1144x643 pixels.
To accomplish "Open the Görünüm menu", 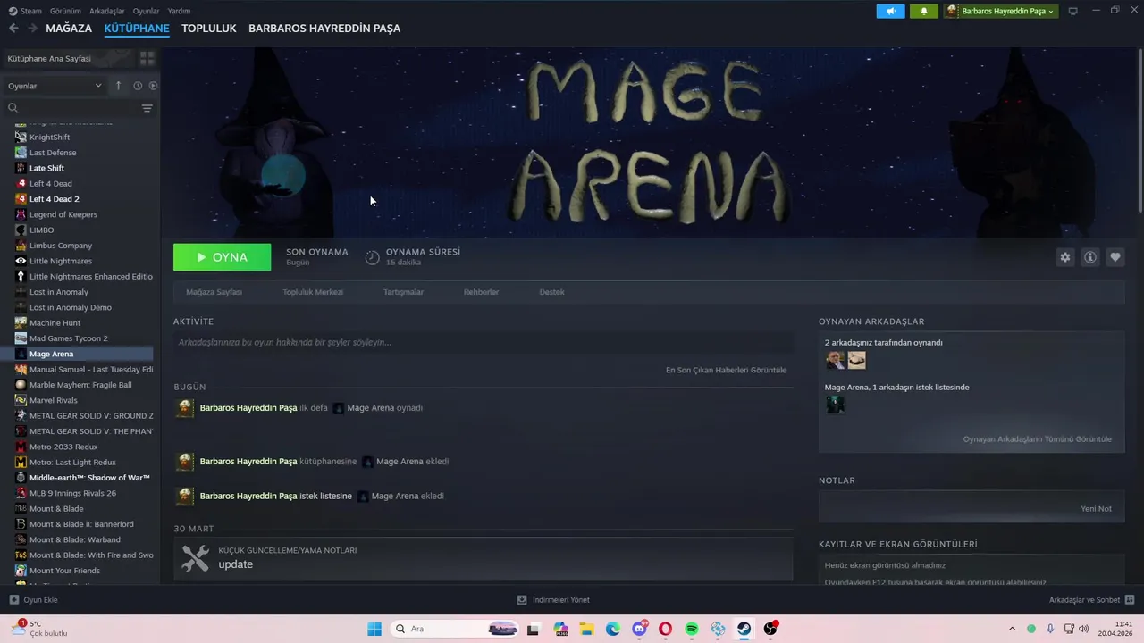I will pos(65,11).
